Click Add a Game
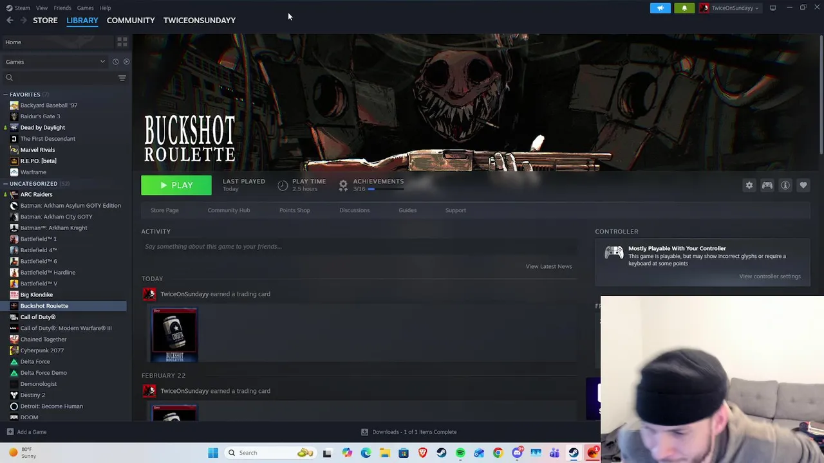 tap(26, 432)
